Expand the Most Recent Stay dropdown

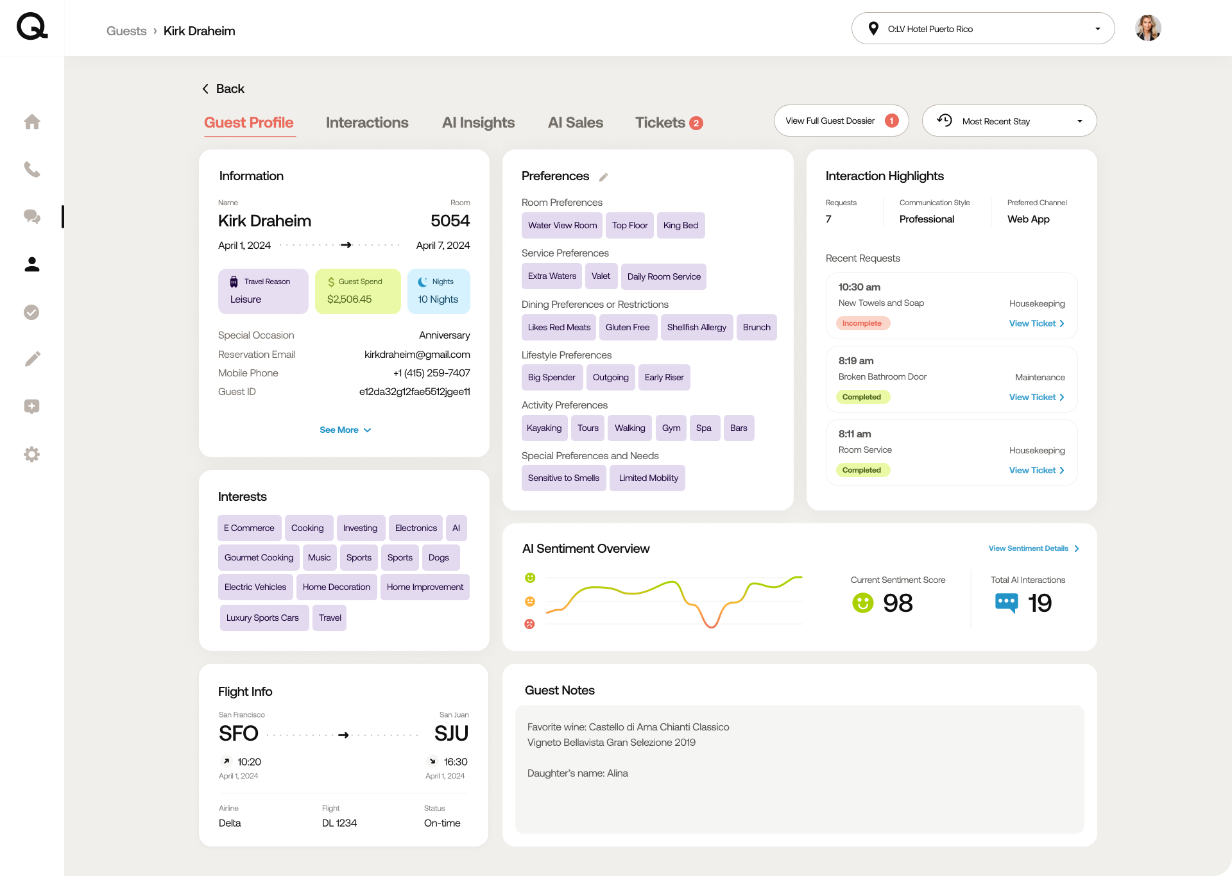[1009, 121]
